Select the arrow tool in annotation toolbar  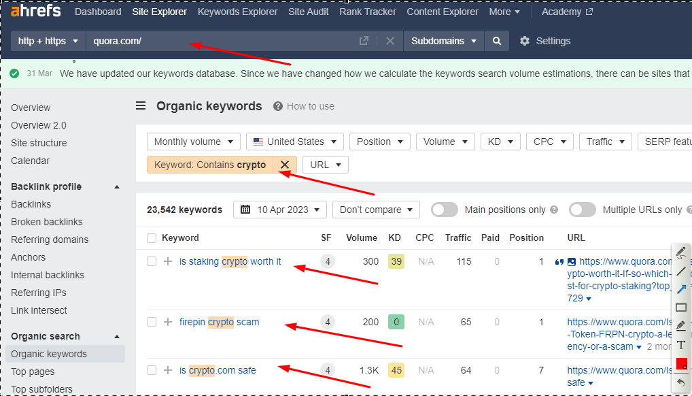(x=681, y=289)
